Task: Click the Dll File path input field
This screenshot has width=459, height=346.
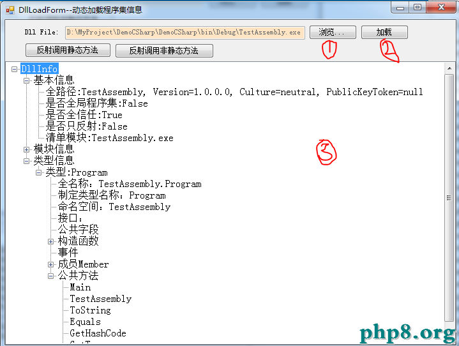Action: click(185, 33)
